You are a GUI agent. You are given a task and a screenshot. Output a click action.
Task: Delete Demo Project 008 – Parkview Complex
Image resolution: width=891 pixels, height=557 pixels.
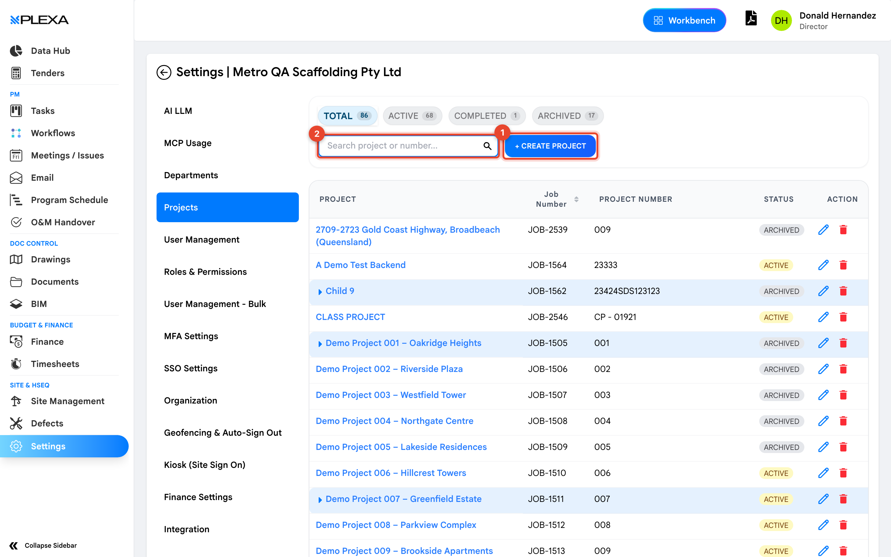843,525
